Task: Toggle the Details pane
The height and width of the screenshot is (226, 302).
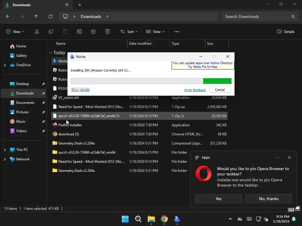Action: pos(285,32)
